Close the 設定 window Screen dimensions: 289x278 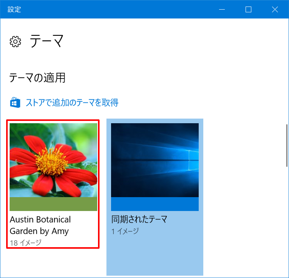[x=275, y=9]
